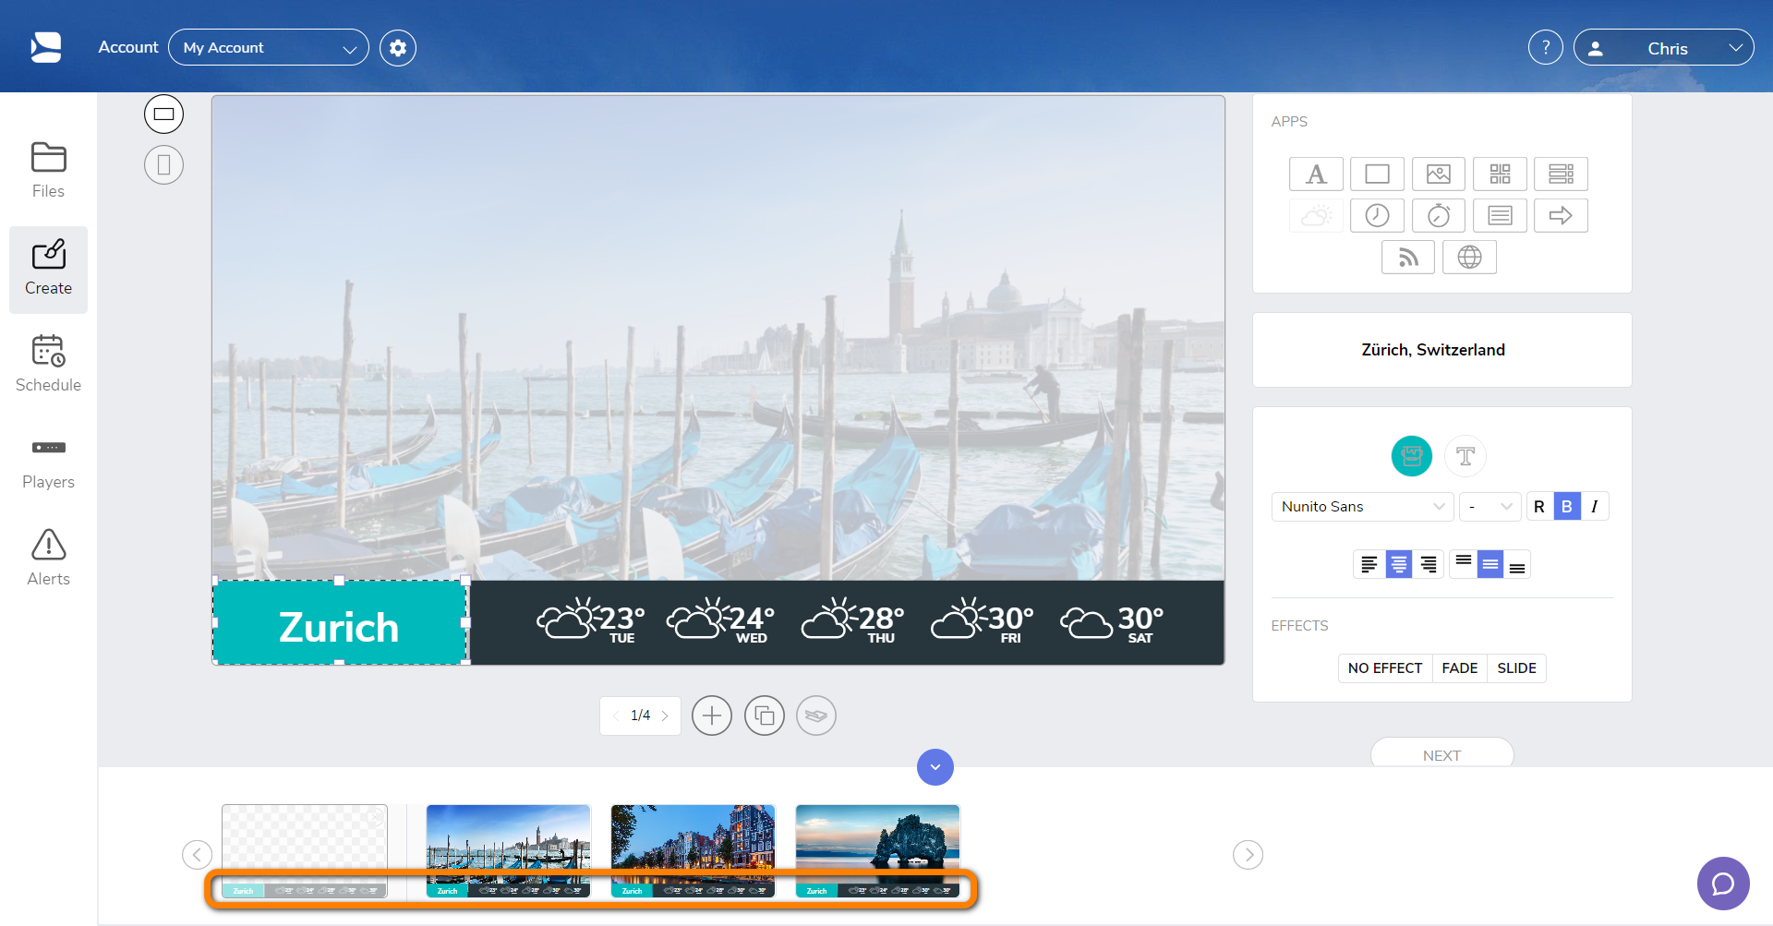Select the Countdown timer app

pyautogui.click(x=1438, y=215)
